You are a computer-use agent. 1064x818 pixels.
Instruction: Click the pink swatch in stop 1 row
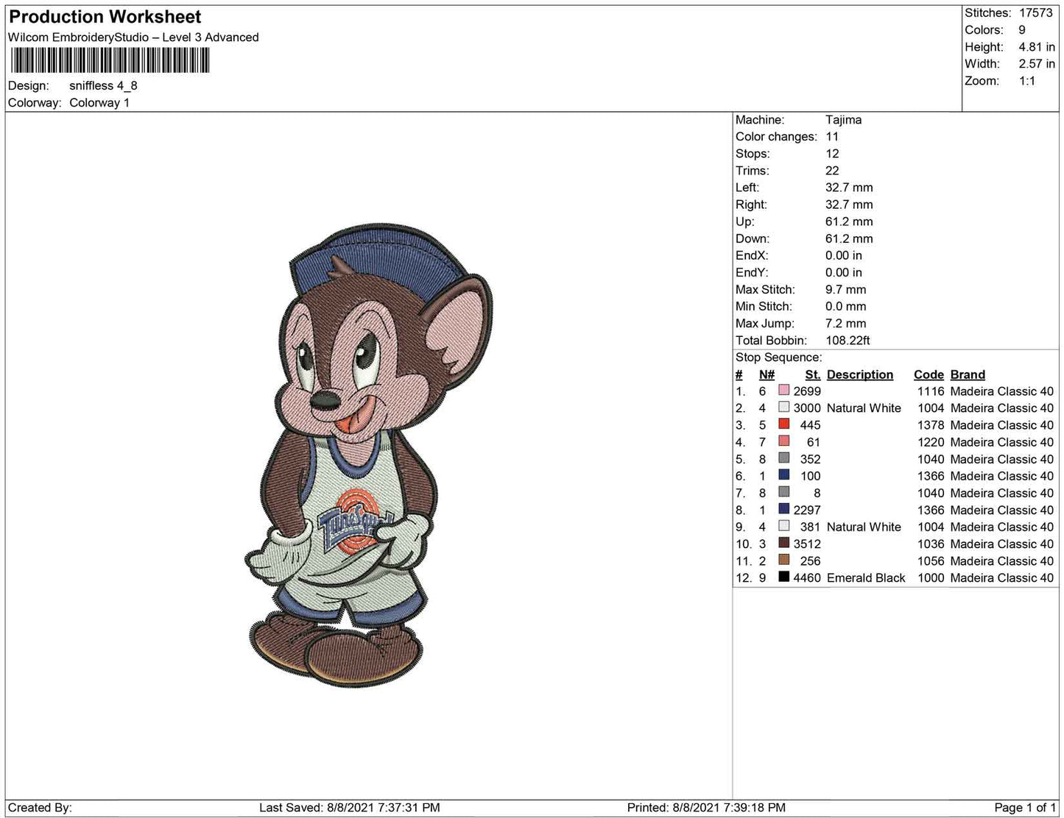point(783,391)
